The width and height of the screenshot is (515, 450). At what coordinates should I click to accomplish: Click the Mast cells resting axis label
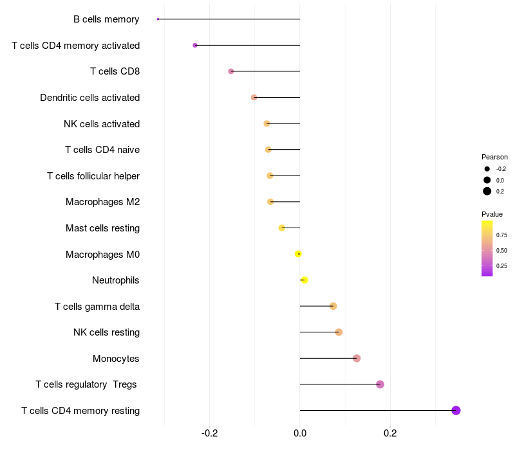(x=102, y=228)
